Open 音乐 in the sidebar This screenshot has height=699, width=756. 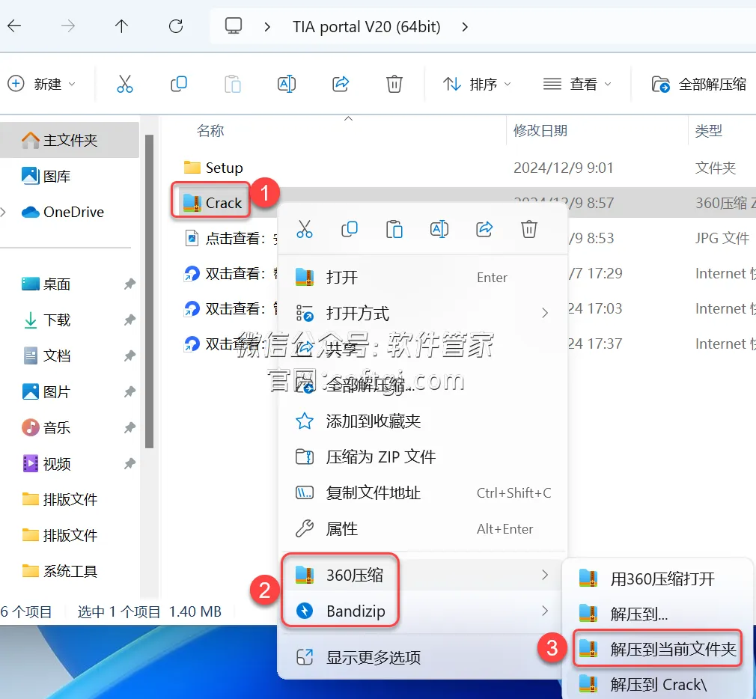[x=46, y=427]
